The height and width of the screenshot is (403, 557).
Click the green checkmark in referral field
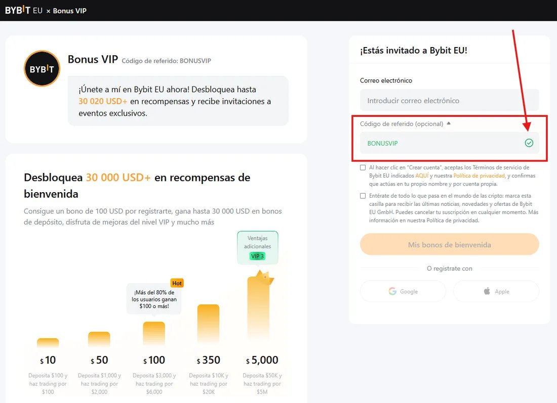click(x=529, y=143)
